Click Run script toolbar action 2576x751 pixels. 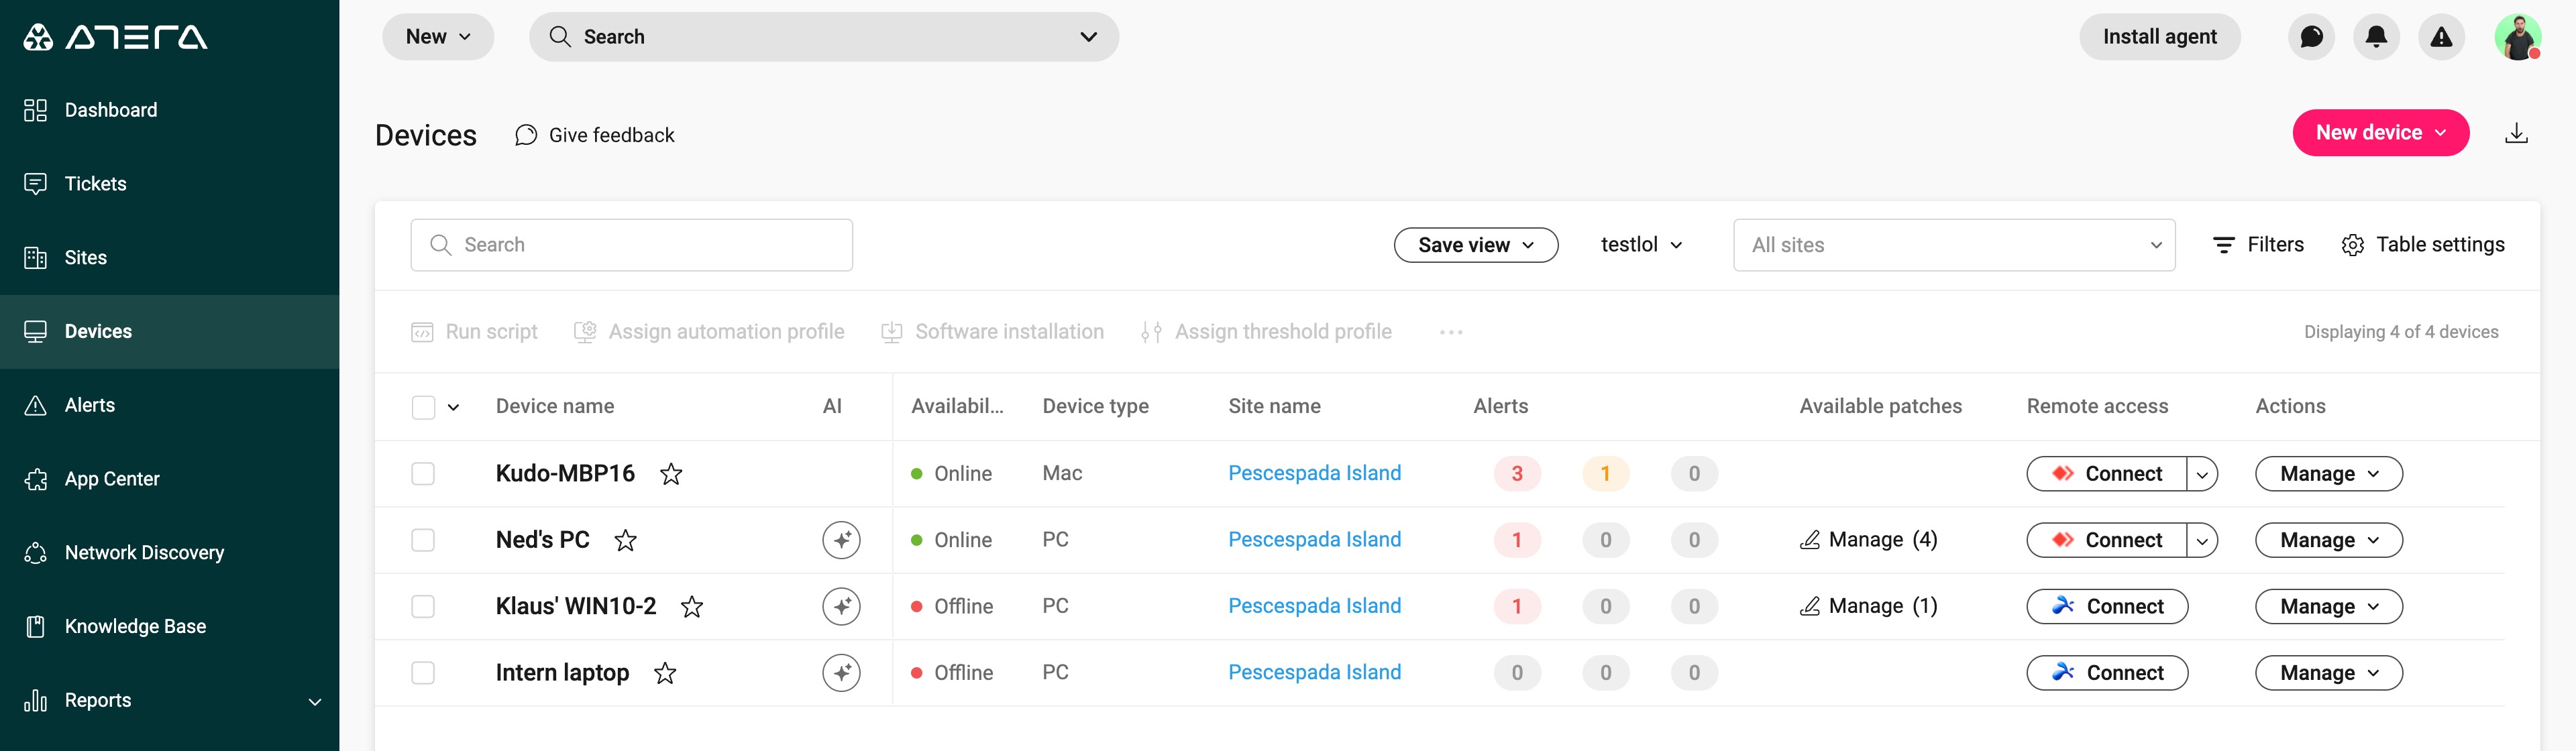coord(474,332)
